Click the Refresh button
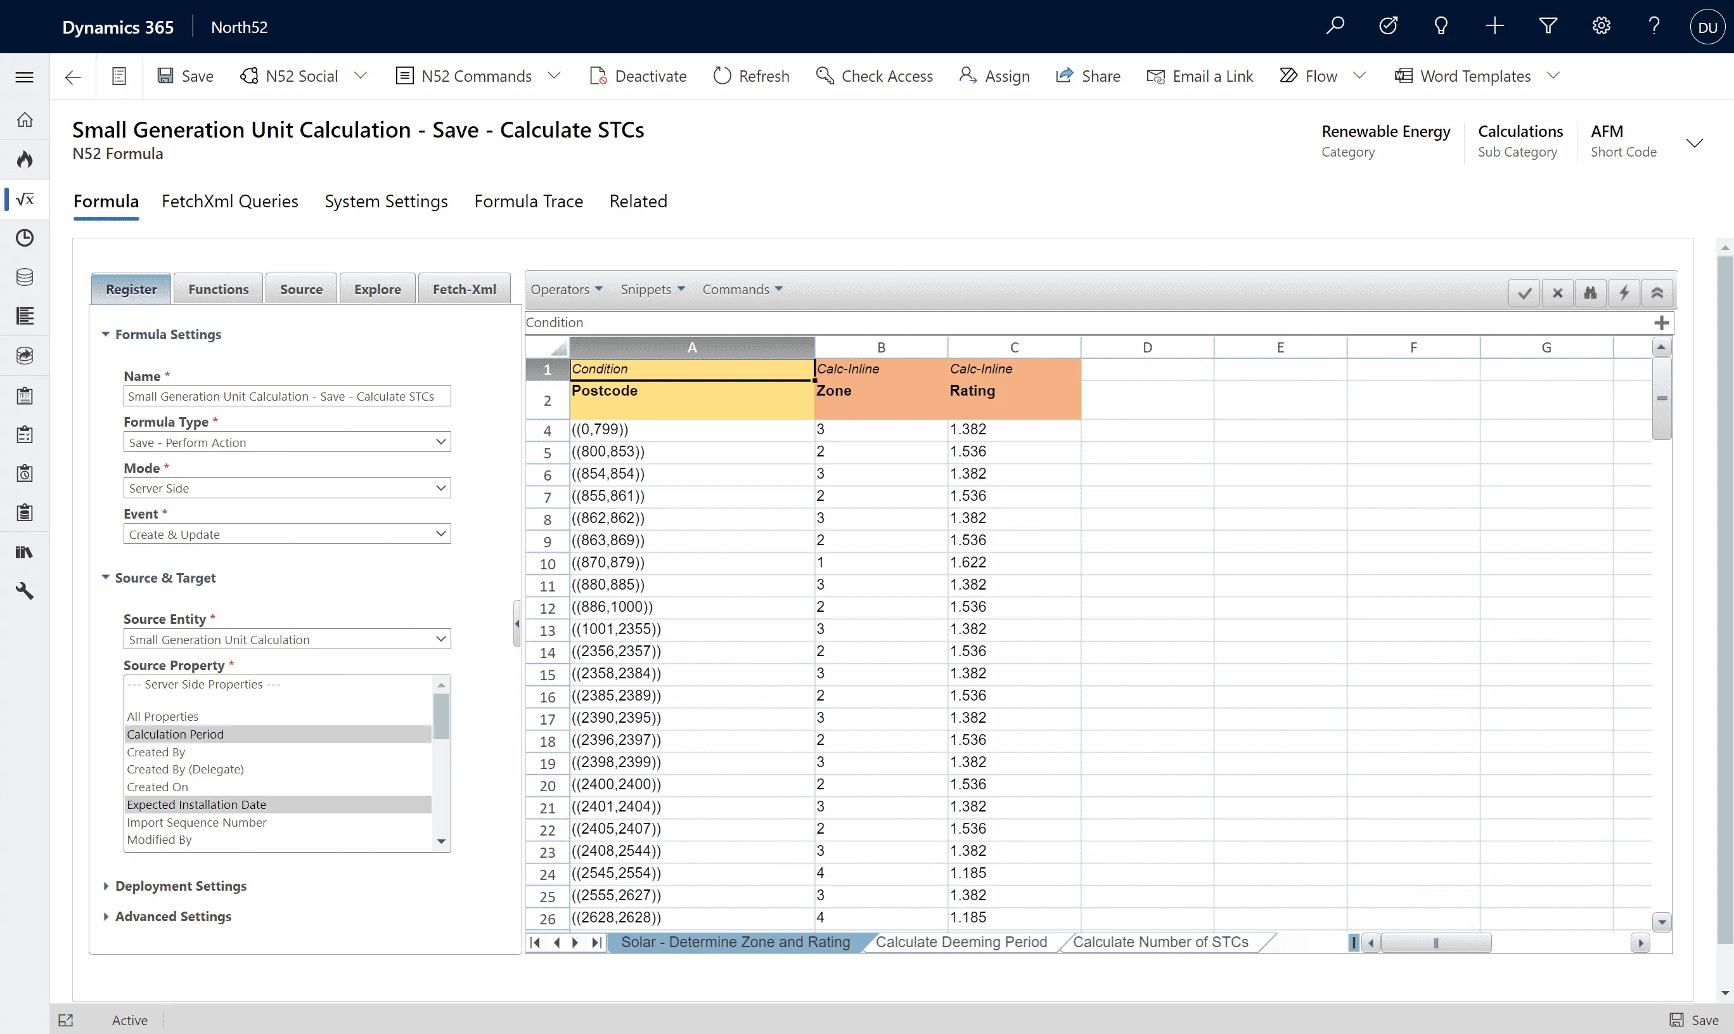 pos(752,76)
